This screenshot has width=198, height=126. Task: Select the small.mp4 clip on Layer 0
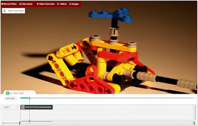[37, 107]
